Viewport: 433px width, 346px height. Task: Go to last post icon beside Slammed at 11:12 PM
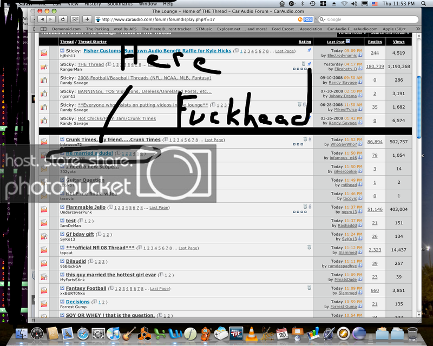tap(360, 252)
